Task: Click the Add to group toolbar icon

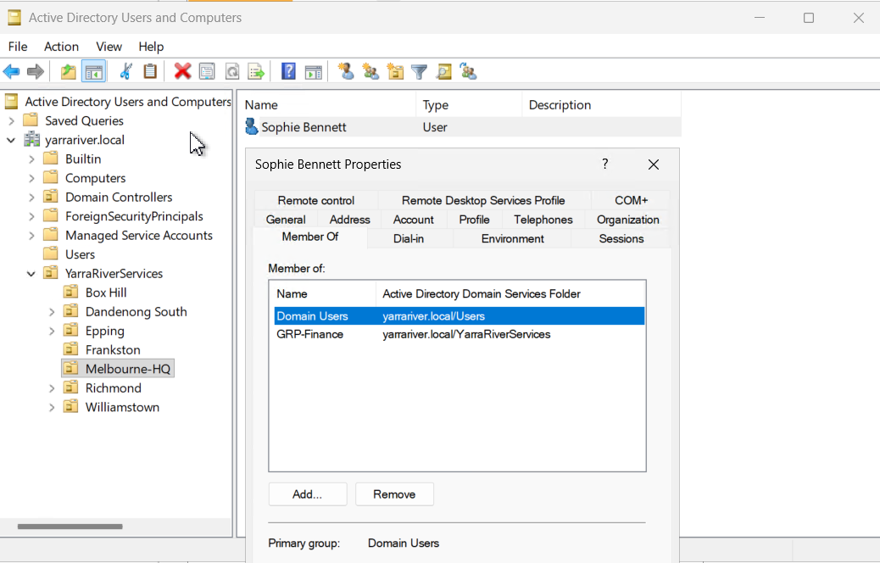Action: click(468, 71)
